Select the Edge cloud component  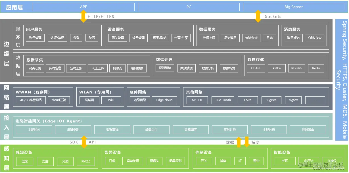[165, 100]
